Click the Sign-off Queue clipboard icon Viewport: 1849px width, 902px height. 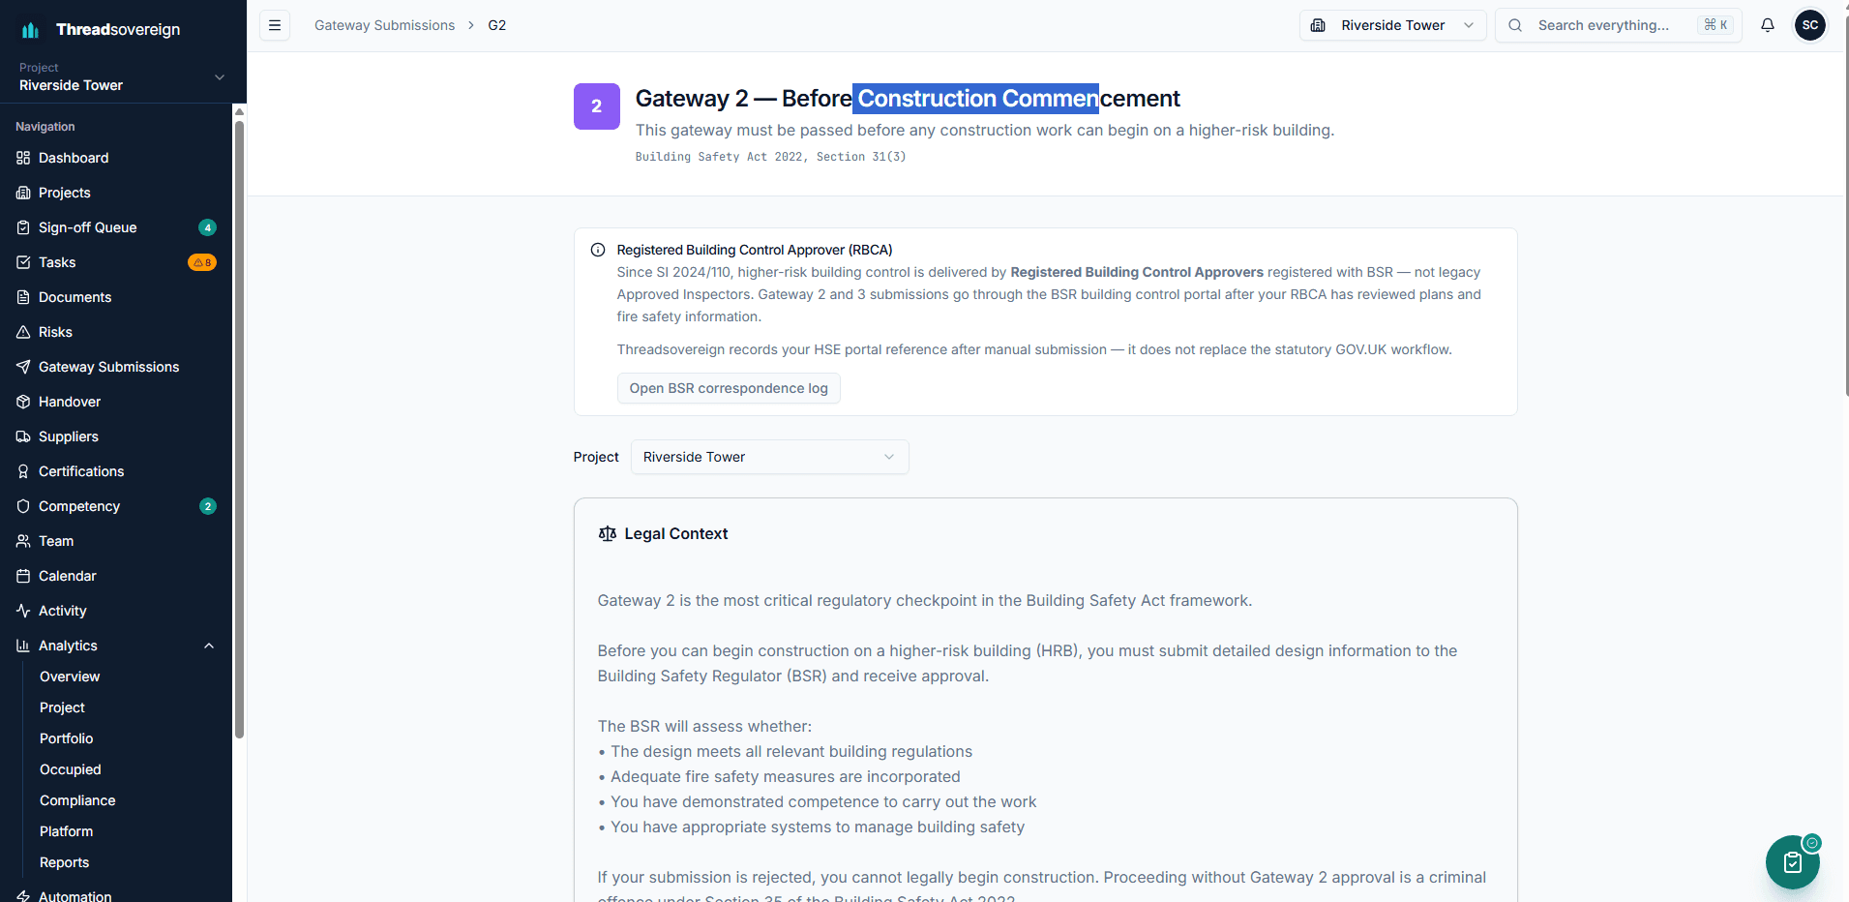(23, 227)
